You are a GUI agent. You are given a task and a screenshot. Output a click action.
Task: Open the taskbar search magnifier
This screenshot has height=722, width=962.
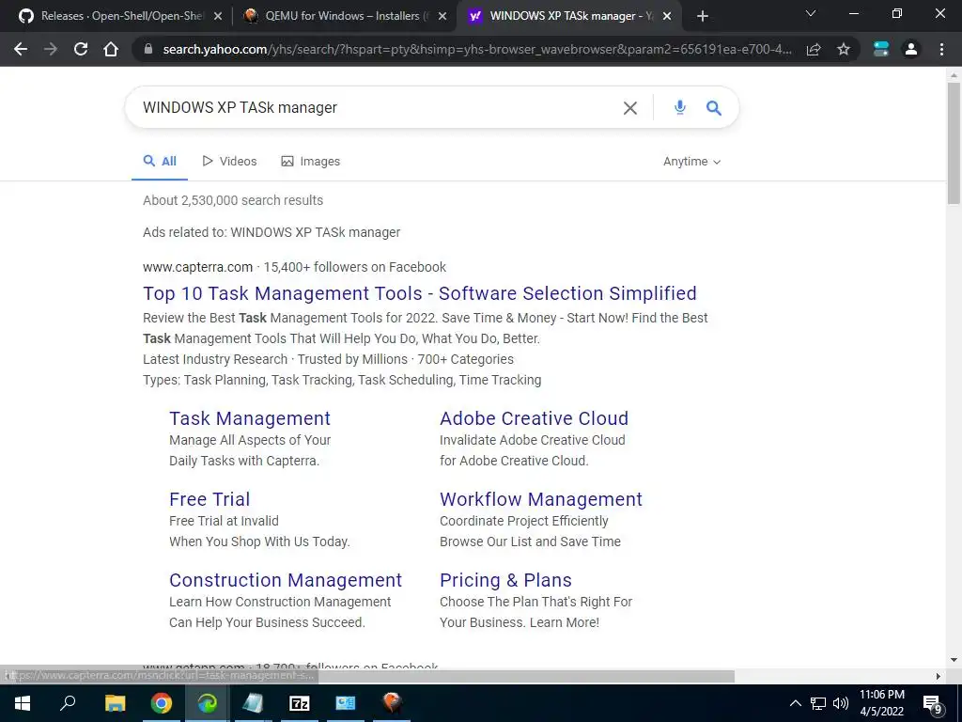[68, 703]
